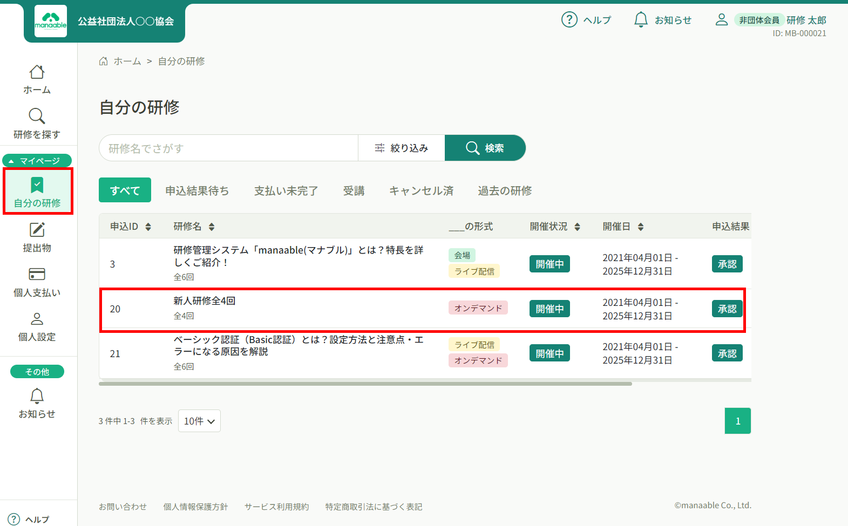This screenshot has height=526, width=848.
Task: Go to page 1 in pagination
Action: tap(738, 421)
